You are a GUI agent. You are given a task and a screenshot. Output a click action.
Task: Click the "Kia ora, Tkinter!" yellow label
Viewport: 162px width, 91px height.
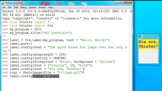[148, 44]
